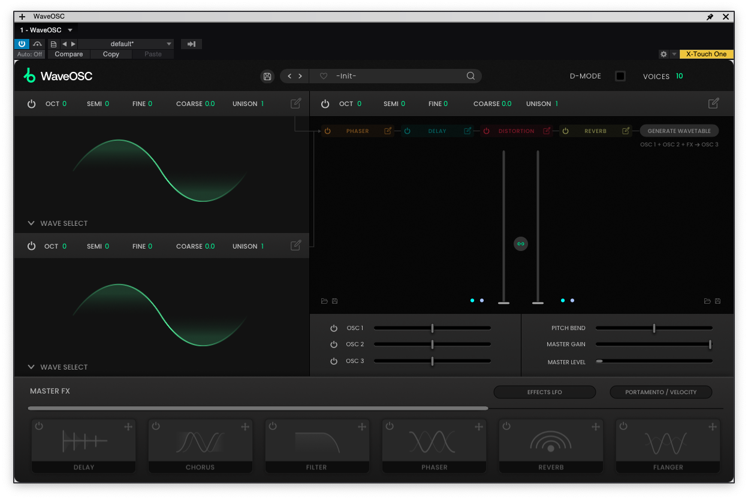Open the 1 - WaveOSC instance dropdown

[47, 30]
